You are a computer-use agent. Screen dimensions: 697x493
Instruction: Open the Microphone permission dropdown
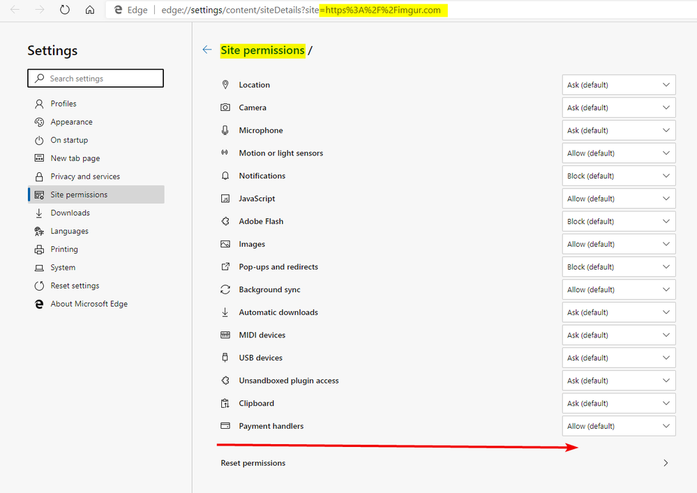(619, 130)
